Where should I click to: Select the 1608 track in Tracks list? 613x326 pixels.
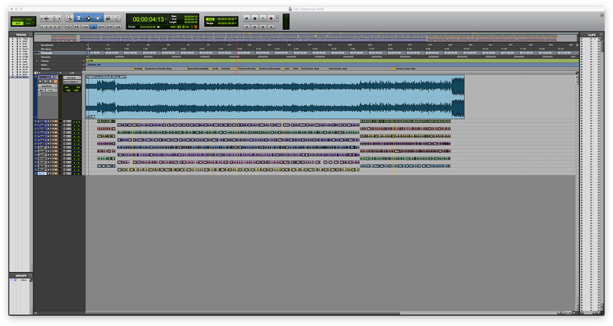point(25,39)
